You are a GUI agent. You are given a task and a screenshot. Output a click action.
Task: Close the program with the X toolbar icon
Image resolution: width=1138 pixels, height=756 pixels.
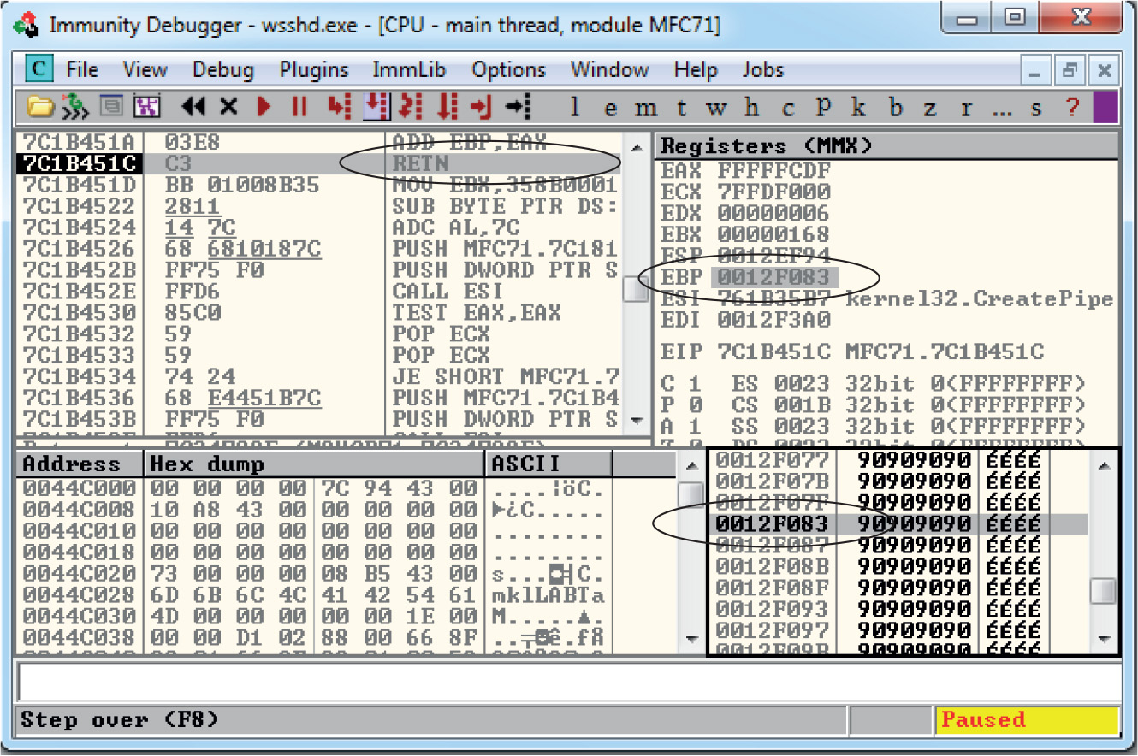pos(228,107)
